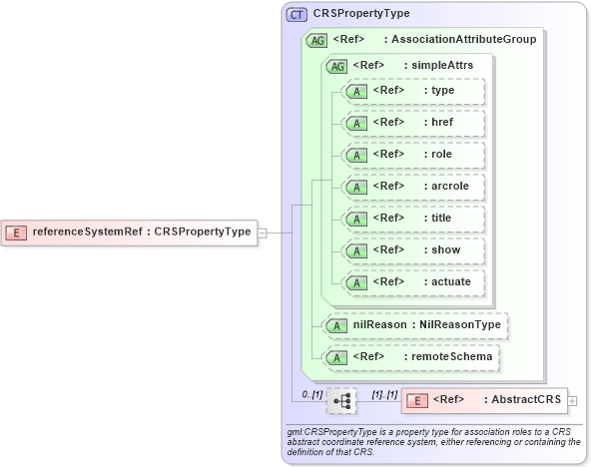Click the A icon of nilReason attribute
The height and width of the screenshot is (467, 591).
point(336,326)
